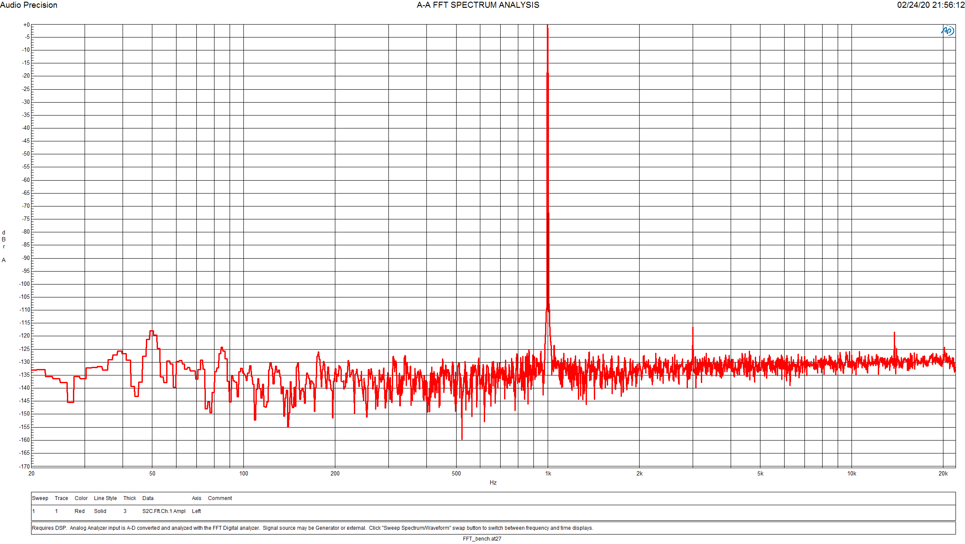This screenshot has width=965, height=544.
Task: Click the '100' x-axis label
Action: pos(244,473)
